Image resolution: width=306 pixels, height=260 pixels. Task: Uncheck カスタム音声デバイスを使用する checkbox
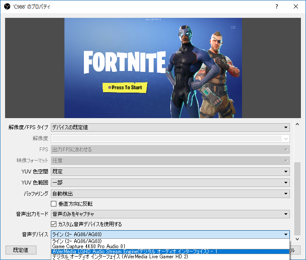click(54, 224)
